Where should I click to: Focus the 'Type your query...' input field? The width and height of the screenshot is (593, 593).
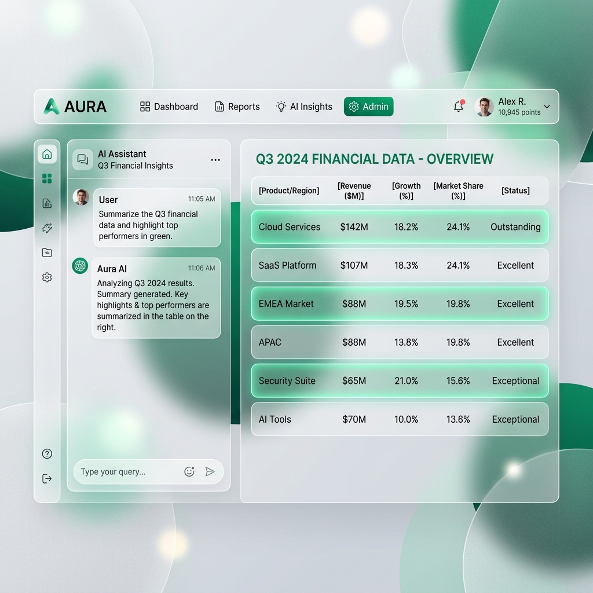[x=129, y=471]
